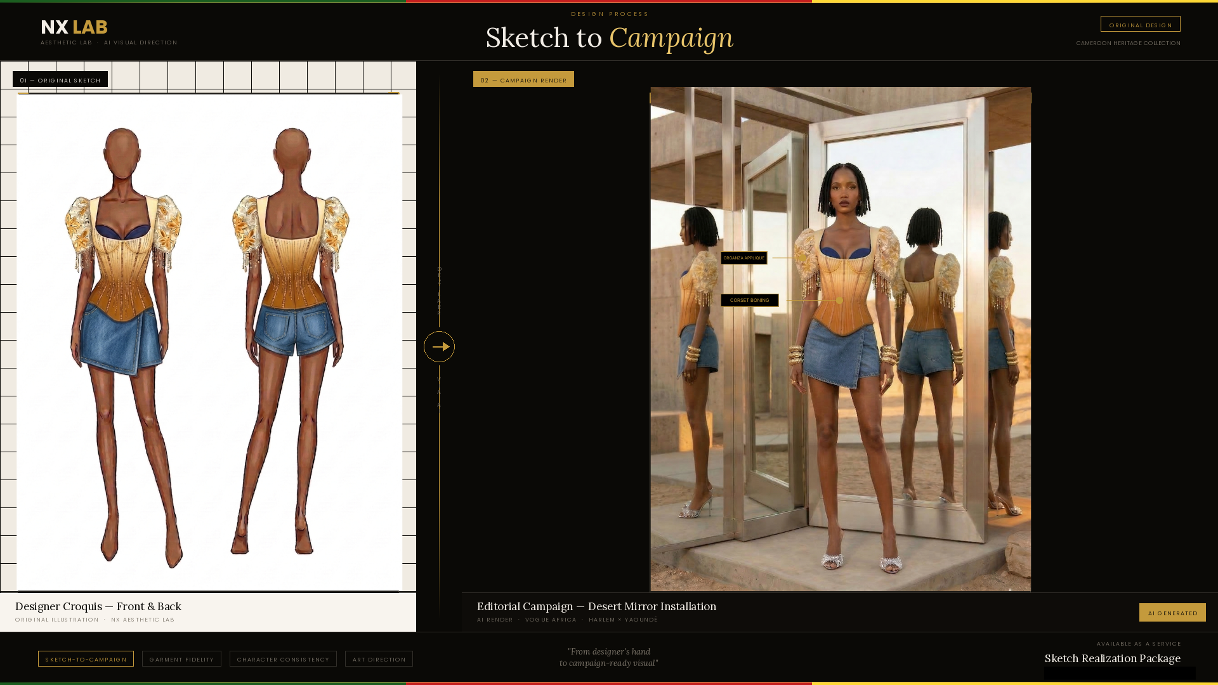
Task: Expand the Editorial Campaign caption section
Action: point(596,606)
